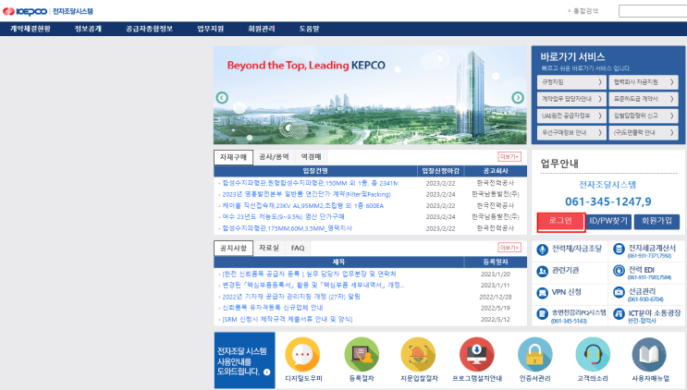
Task: Switch to the 공사/용역 tab
Action: point(275,157)
